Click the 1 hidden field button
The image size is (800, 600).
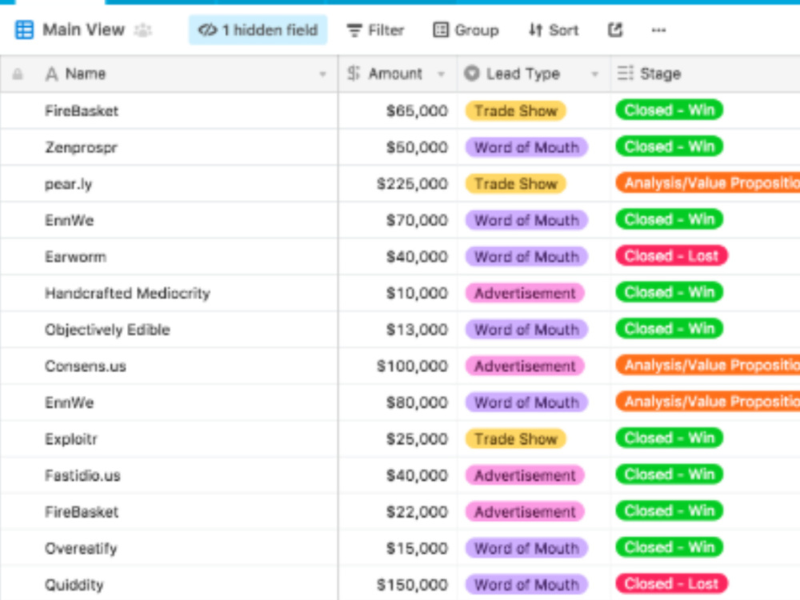click(x=258, y=30)
